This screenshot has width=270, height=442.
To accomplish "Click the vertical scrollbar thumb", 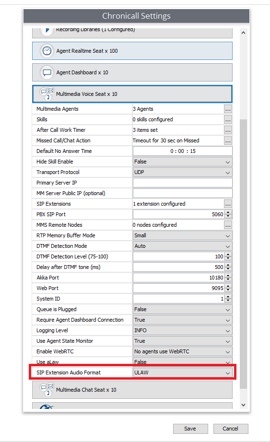I will [x=243, y=254].
